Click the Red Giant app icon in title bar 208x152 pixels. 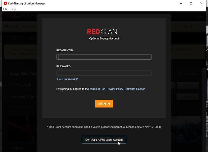coord(5,3)
